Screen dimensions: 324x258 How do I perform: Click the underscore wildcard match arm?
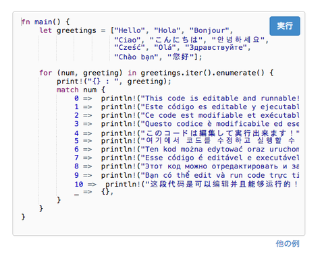click(94, 192)
